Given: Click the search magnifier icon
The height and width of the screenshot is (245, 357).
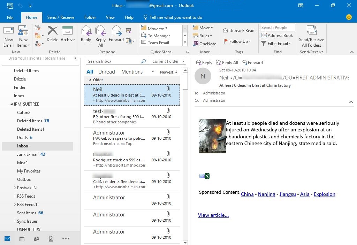Looking at the screenshot, I should (x=143, y=61).
